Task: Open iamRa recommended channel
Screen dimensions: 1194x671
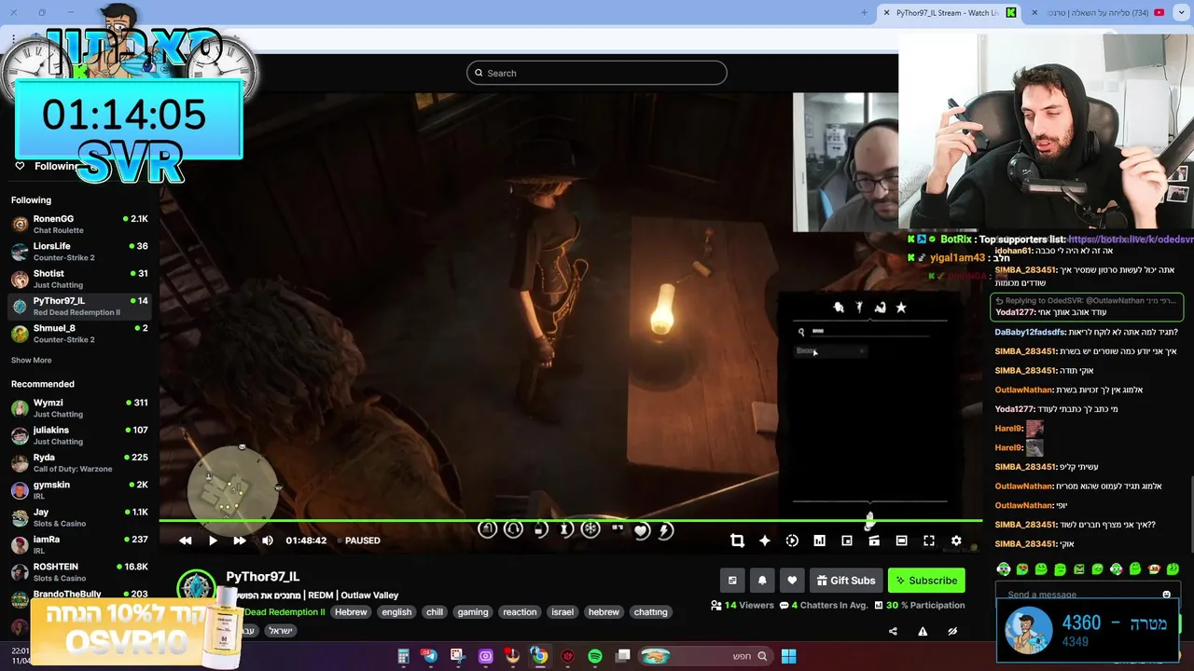Action: coord(79,544)
